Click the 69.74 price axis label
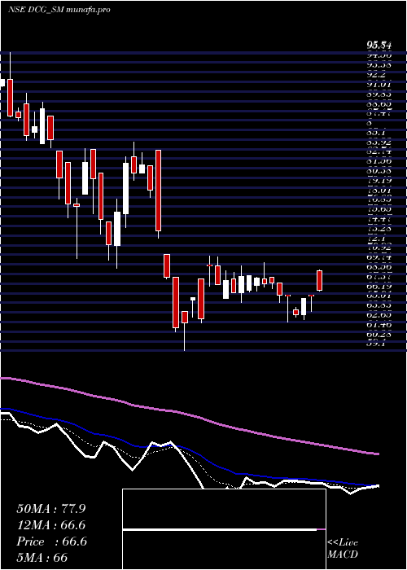Viewport: 407px width, 570px height. [x=379, y=257]
